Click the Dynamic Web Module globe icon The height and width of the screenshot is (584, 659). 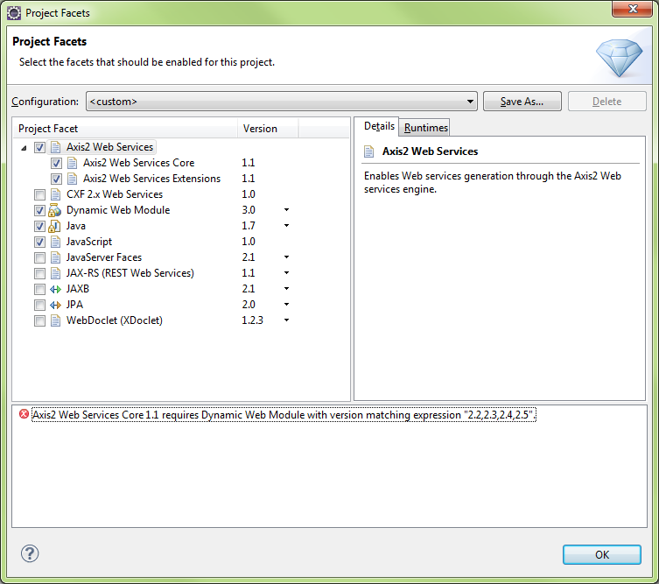point(54,210)
